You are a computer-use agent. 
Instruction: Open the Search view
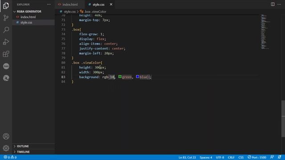pyautogui.click(x=6, y=30)
